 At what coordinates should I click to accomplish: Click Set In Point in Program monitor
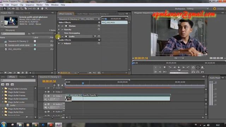coord(156,67)
